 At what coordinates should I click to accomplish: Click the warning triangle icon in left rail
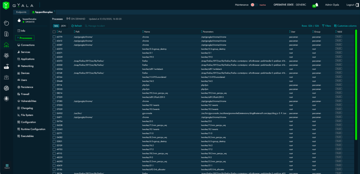coord(6,77)
